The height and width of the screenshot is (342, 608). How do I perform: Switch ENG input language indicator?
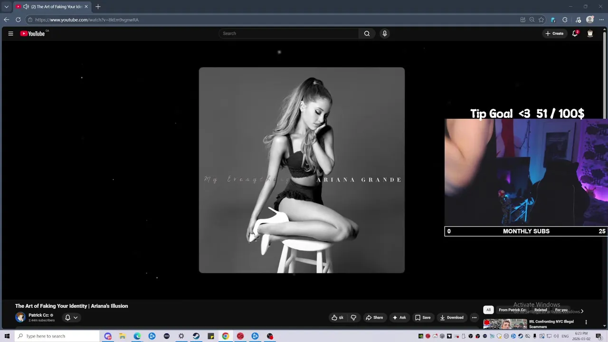pos(565,336)
